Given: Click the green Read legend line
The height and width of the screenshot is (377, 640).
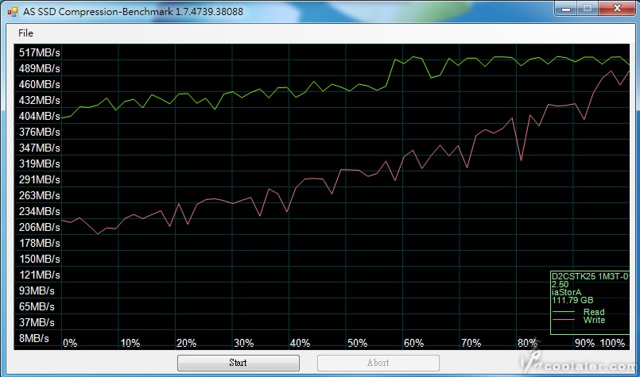Looking at the screenshot, I should pyautogui.click(x=563, y=312).
